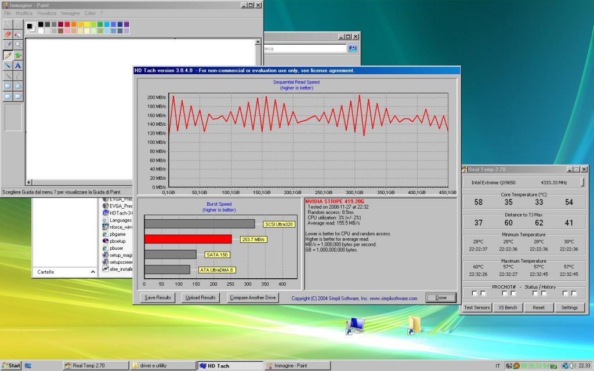Pick the orange color swatch in Paint palette
594x371 pixels.
pyautogui.click(x=74, y=24)
